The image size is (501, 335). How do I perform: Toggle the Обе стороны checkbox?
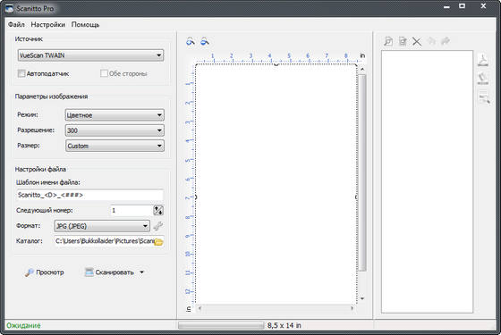click(x=104, y=73)
